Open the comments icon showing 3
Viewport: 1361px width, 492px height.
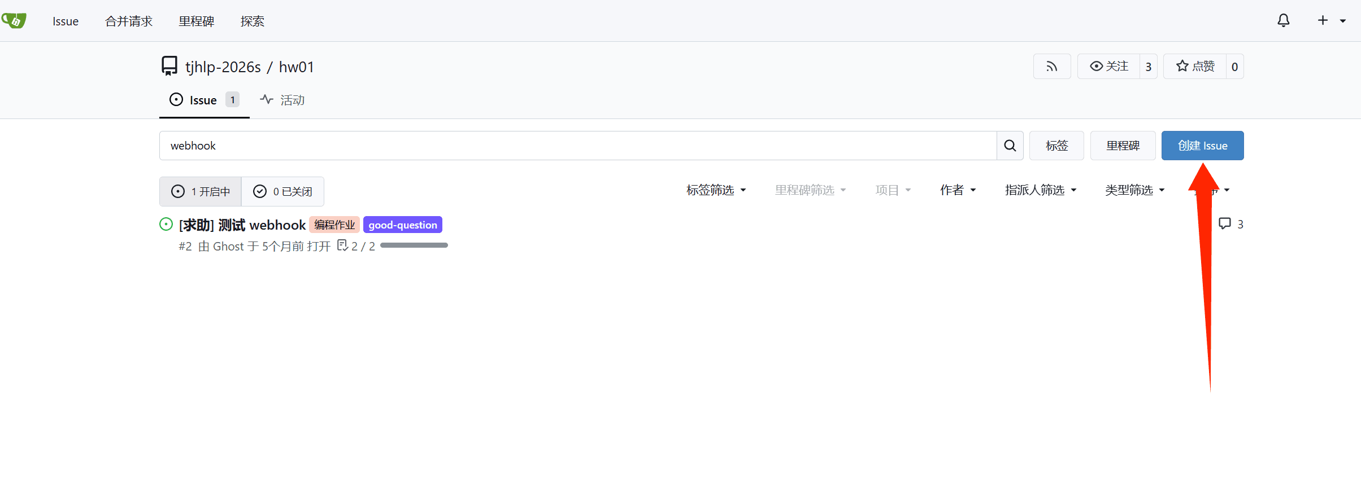[x=1225, y=224]
